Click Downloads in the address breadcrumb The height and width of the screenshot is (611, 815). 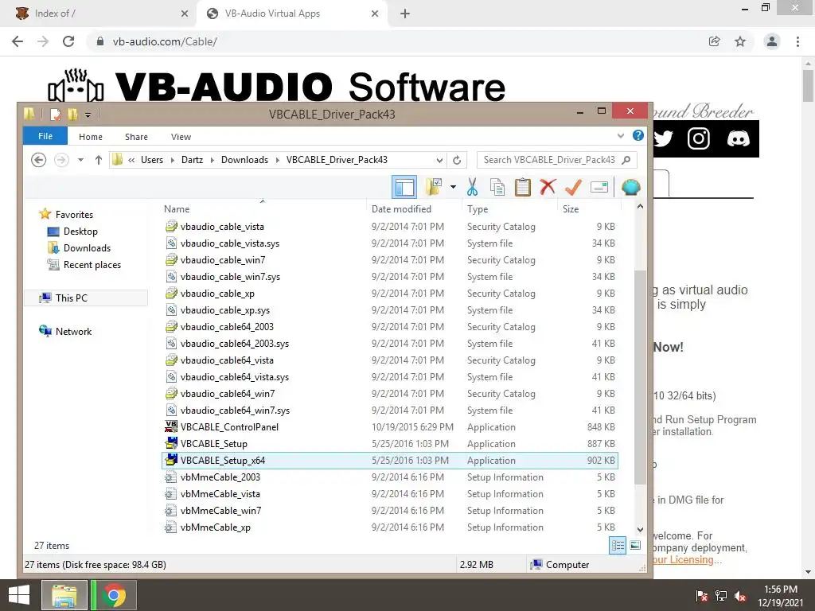pos(244,159)
